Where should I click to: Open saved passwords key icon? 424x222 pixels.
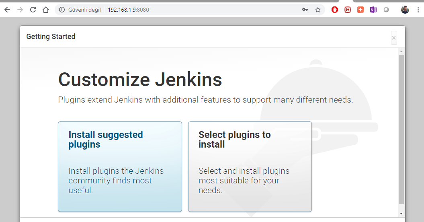coord(305,10)
